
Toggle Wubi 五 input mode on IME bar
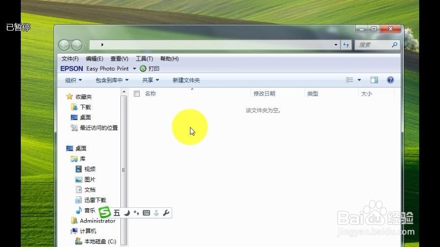click(117, 213)
